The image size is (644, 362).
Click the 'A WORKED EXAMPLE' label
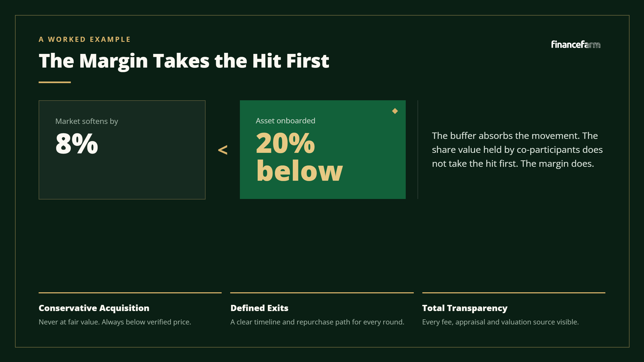click(85, 39)
